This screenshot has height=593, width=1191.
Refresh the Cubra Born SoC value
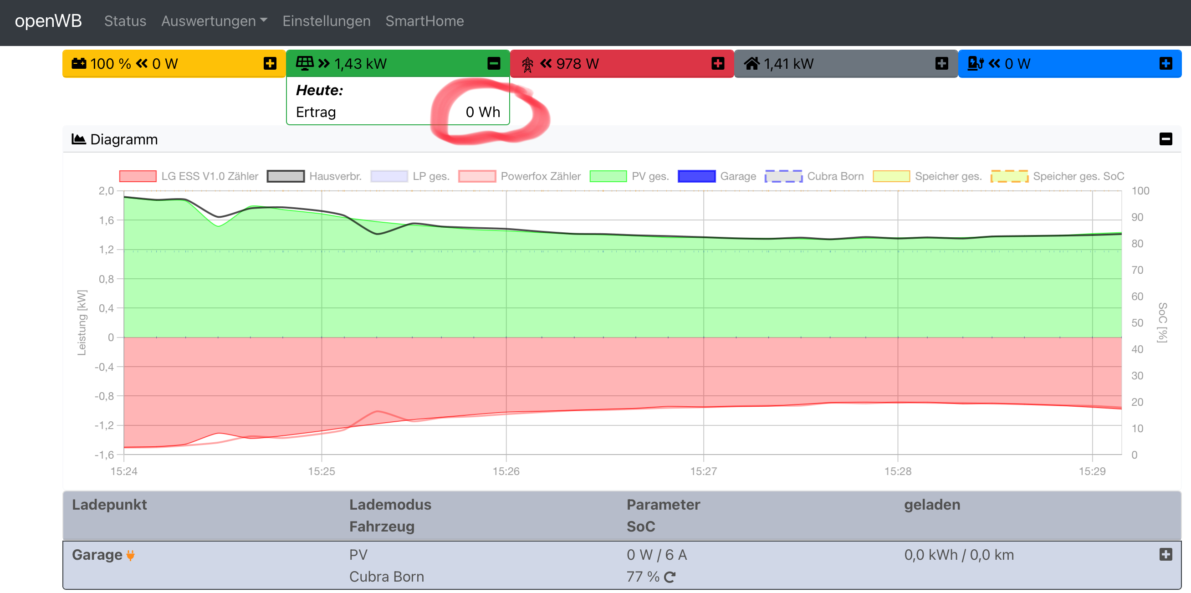(670, 577)
